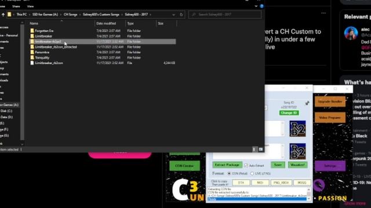Select the Forgotten Era folder name
371x208 pixels.
click(x=44, y=31)
